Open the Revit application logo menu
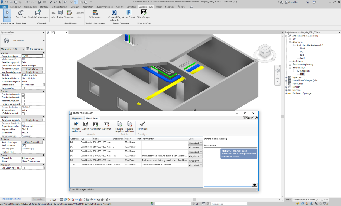Screen dimensions: 341x206 [2, 2]
